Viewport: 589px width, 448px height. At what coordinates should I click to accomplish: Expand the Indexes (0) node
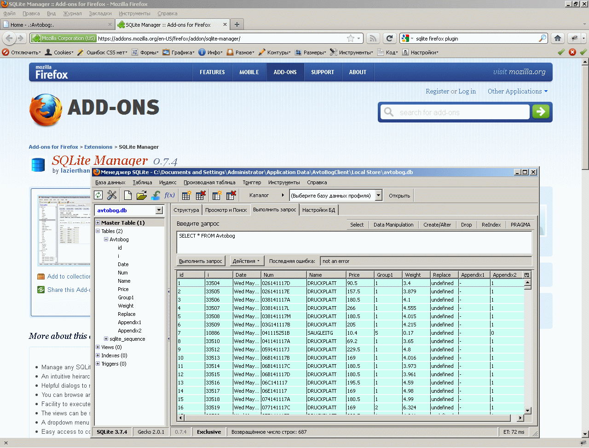(x=98, y=355)
